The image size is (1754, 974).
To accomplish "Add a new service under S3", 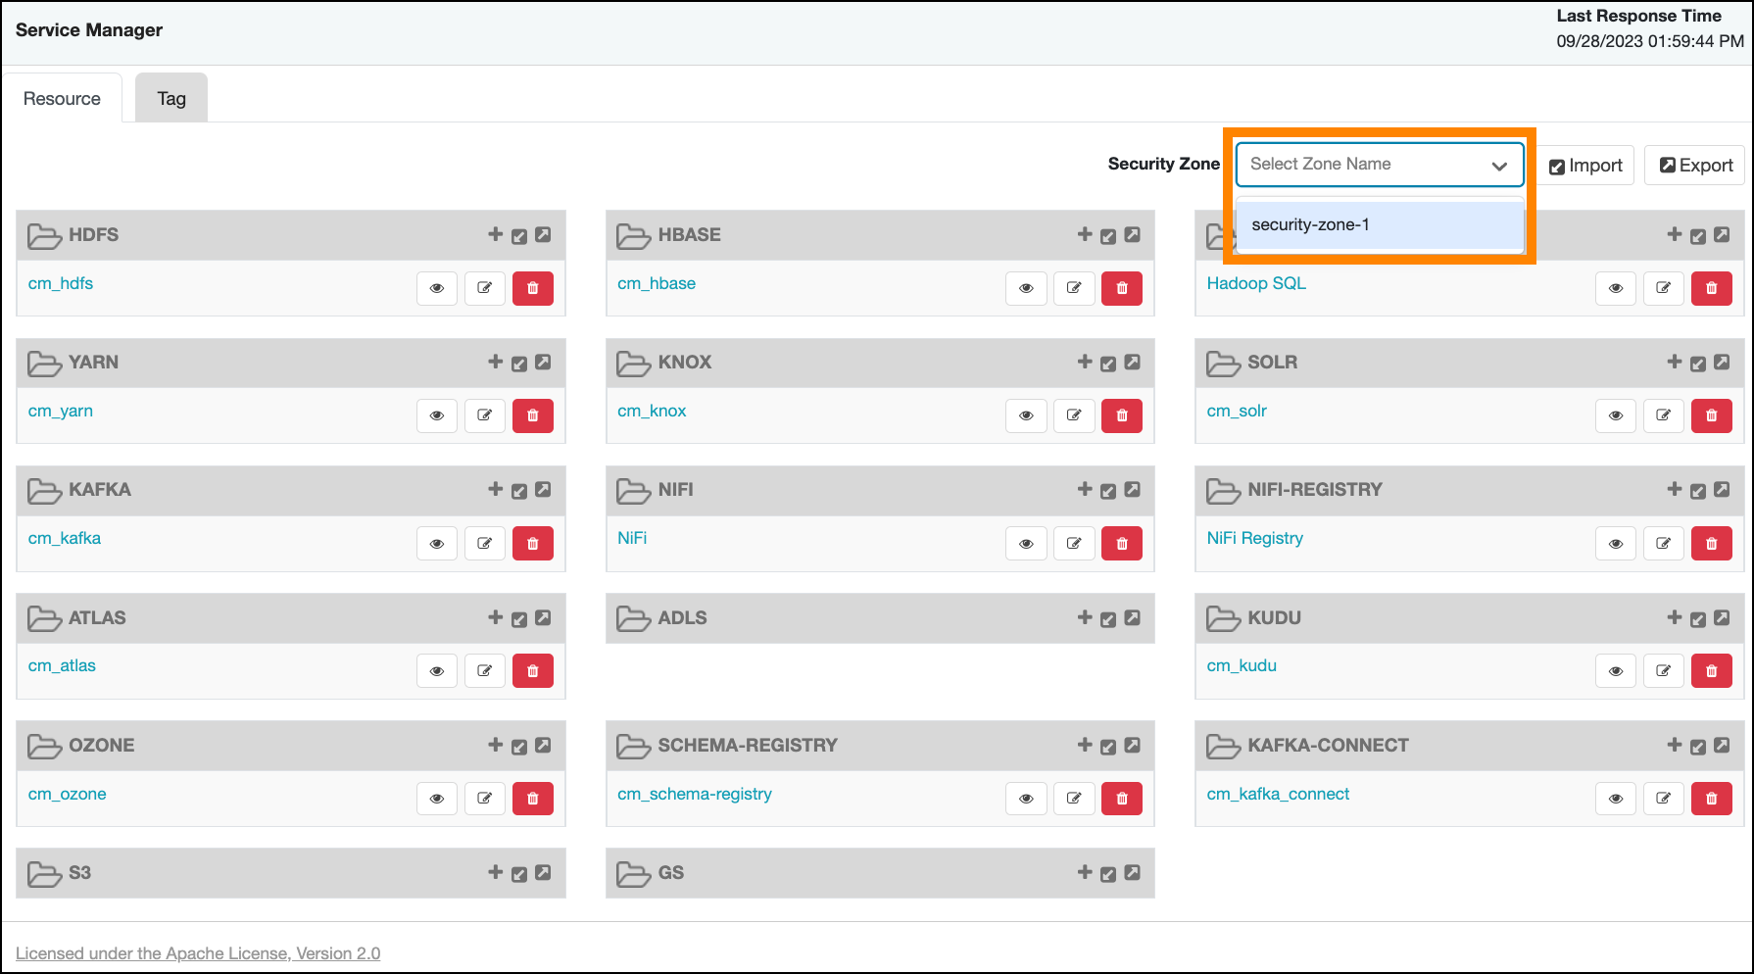I will (495, 872).
